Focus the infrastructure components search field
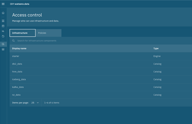The image size is (192, 124). coord(101,41)
